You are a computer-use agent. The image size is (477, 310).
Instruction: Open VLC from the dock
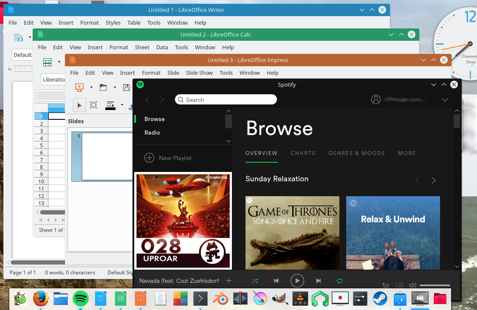(x=300, y=299)
